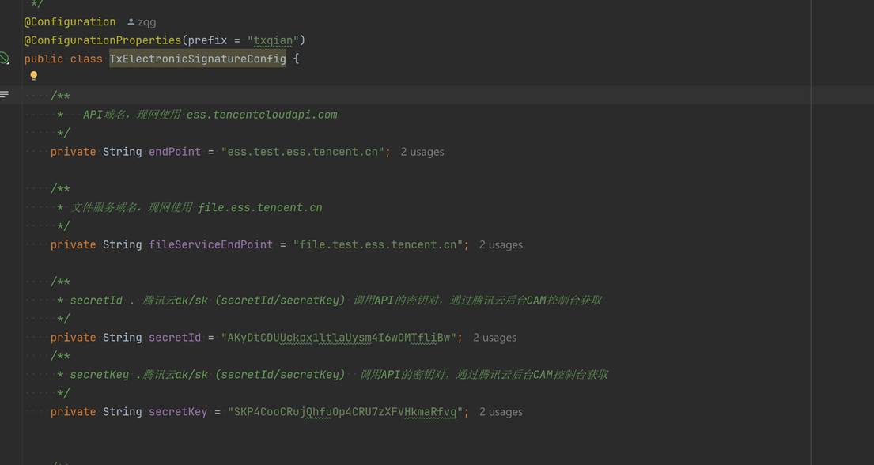Open the yellow light bulb quick-fix
Viewport: 874px width, 465px height.
point(33,77)
